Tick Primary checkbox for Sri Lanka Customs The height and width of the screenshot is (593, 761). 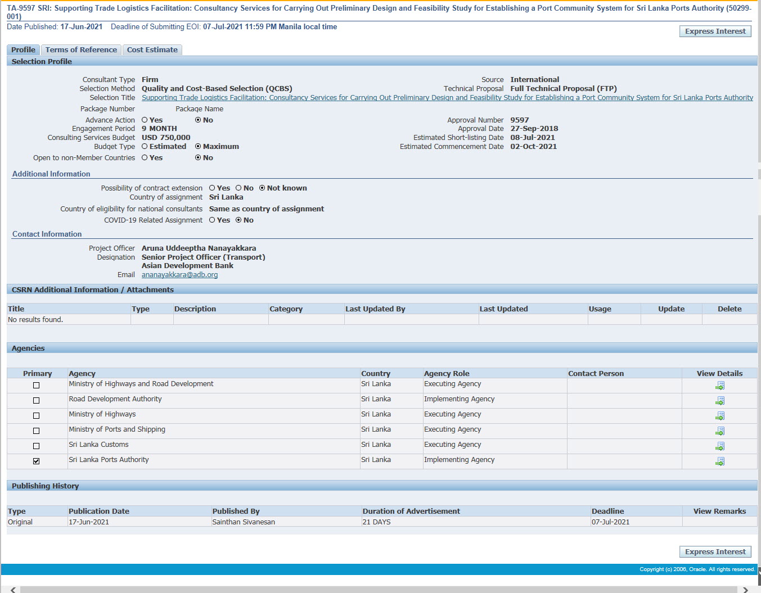[37, 446]
